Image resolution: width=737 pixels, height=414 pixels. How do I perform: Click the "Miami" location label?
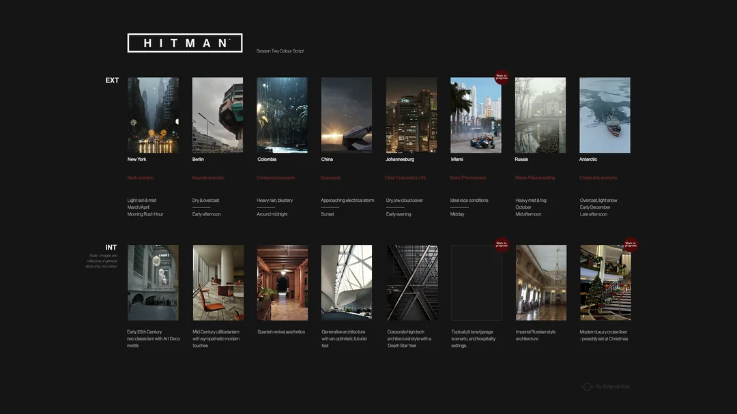click(x=457, y=160)
